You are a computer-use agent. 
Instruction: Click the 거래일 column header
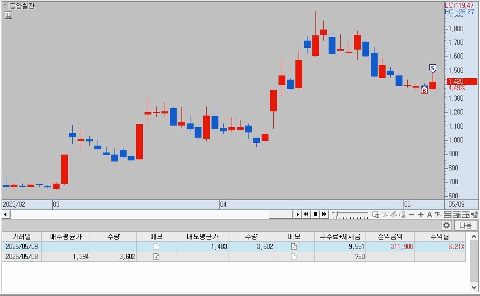point(22,236)
